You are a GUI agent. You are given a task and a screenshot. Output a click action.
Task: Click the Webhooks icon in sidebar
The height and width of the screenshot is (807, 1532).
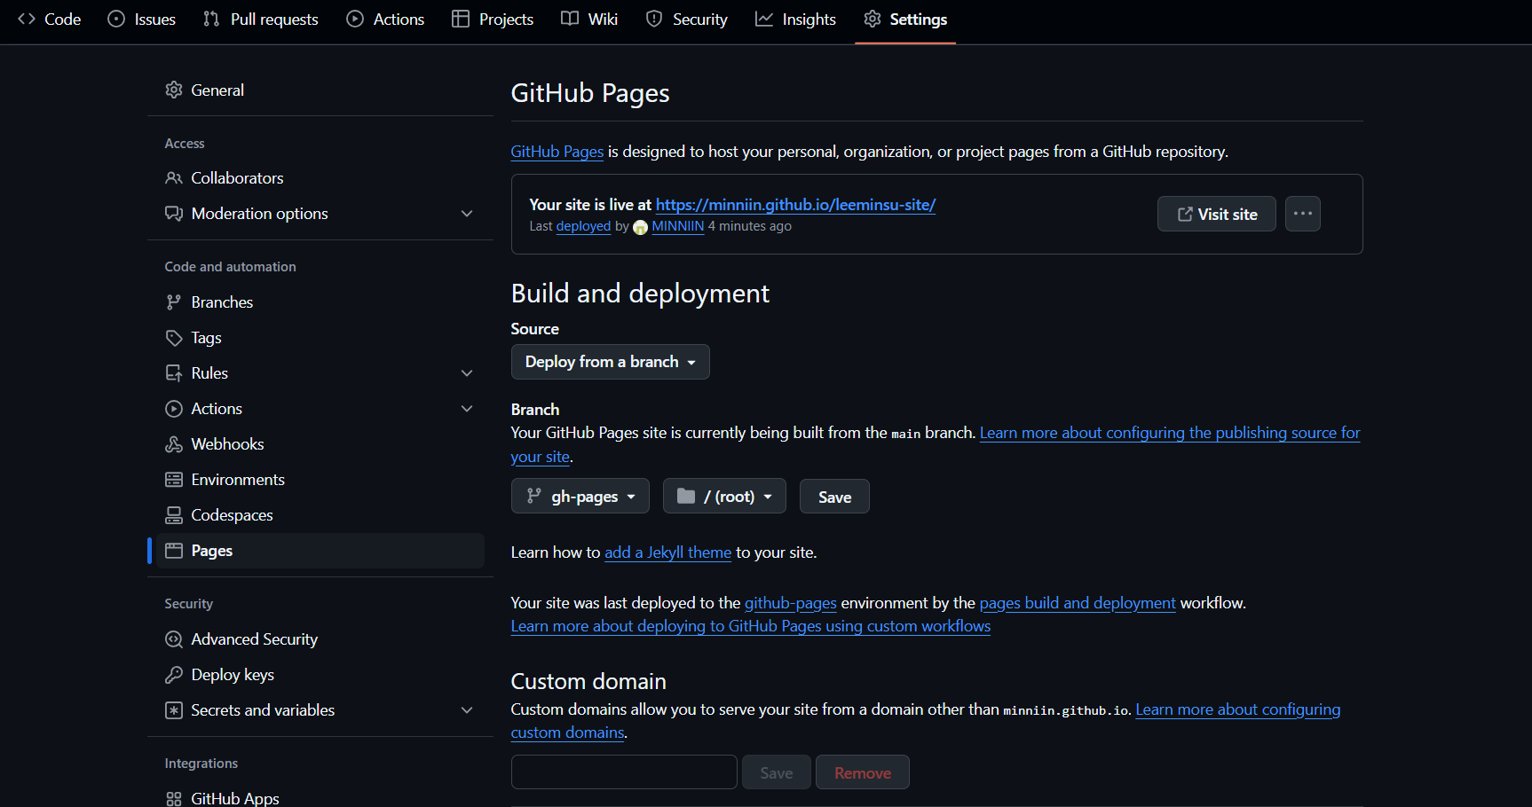(x=174, y=444)
